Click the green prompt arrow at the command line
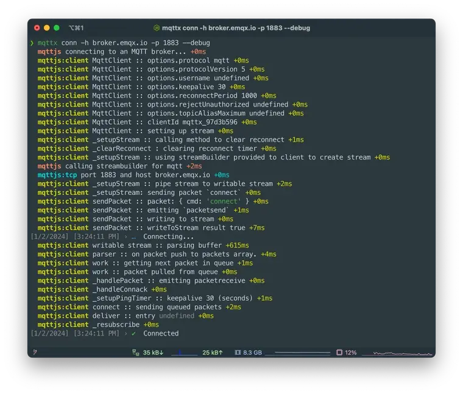 click(x=32, y=43)
